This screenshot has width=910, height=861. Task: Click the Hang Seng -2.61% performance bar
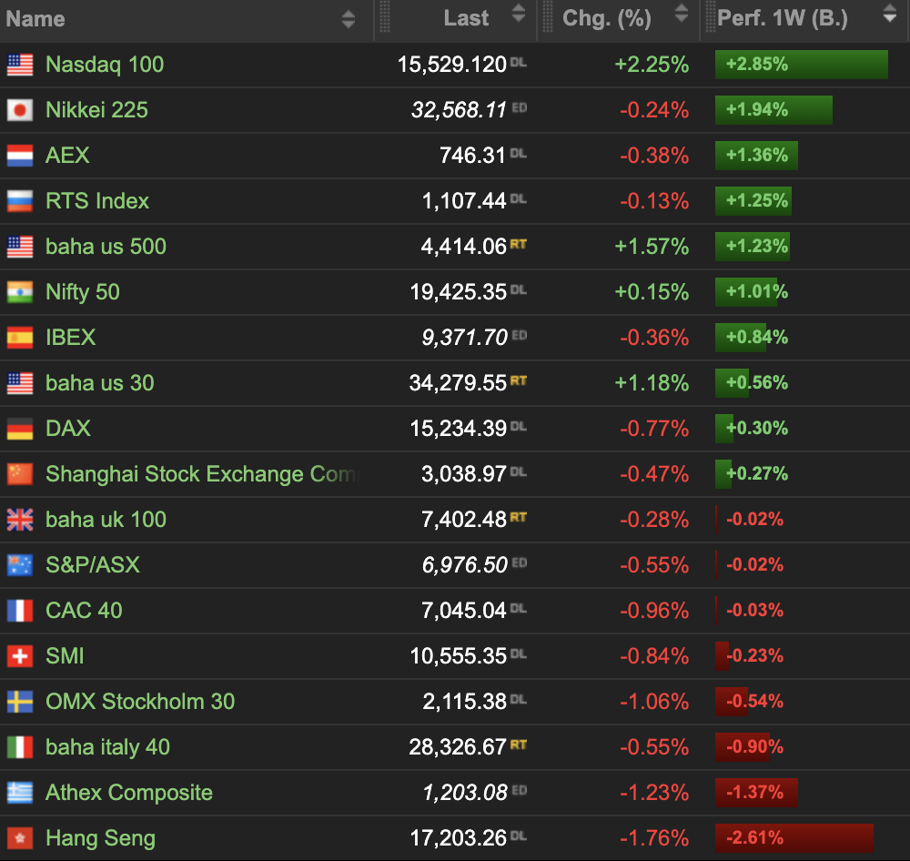pos(794,838)
